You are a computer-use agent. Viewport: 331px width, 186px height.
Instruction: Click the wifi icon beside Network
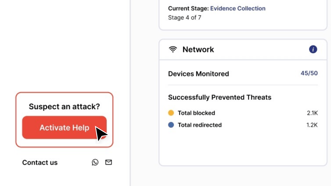(173, 49)
